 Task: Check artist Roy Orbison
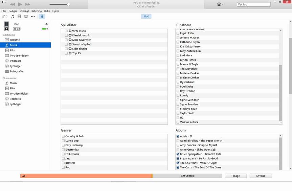pyautogui.click(x=178, y=91)
